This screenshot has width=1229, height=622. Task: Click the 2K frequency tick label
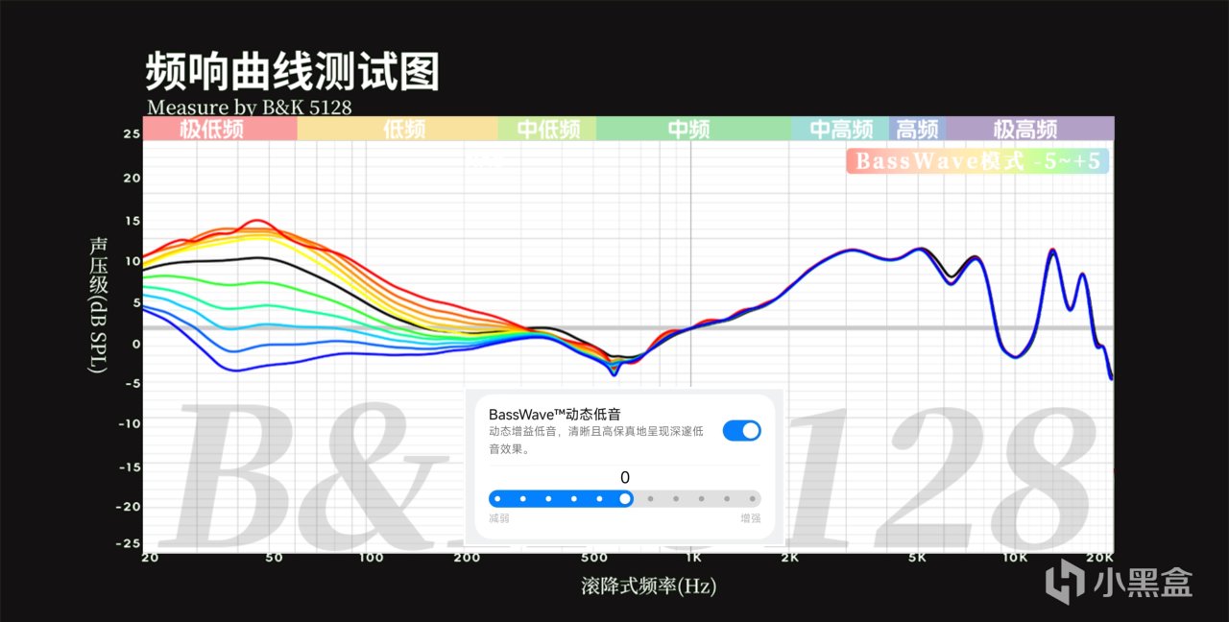click(789, 558)
